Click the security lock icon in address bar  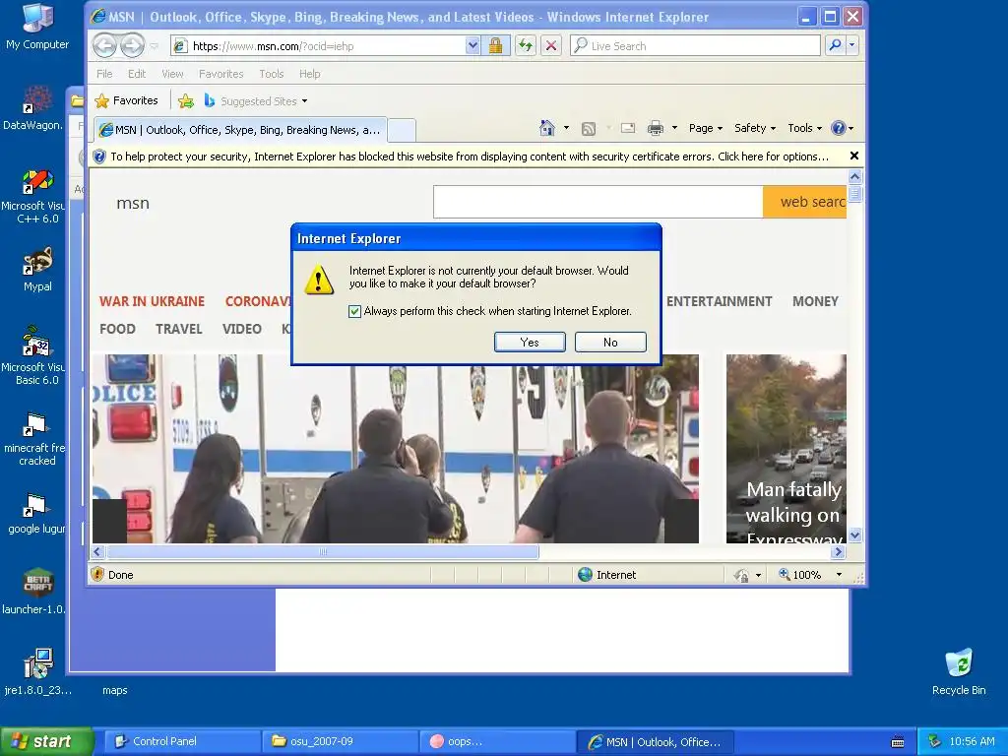[495, 45]
